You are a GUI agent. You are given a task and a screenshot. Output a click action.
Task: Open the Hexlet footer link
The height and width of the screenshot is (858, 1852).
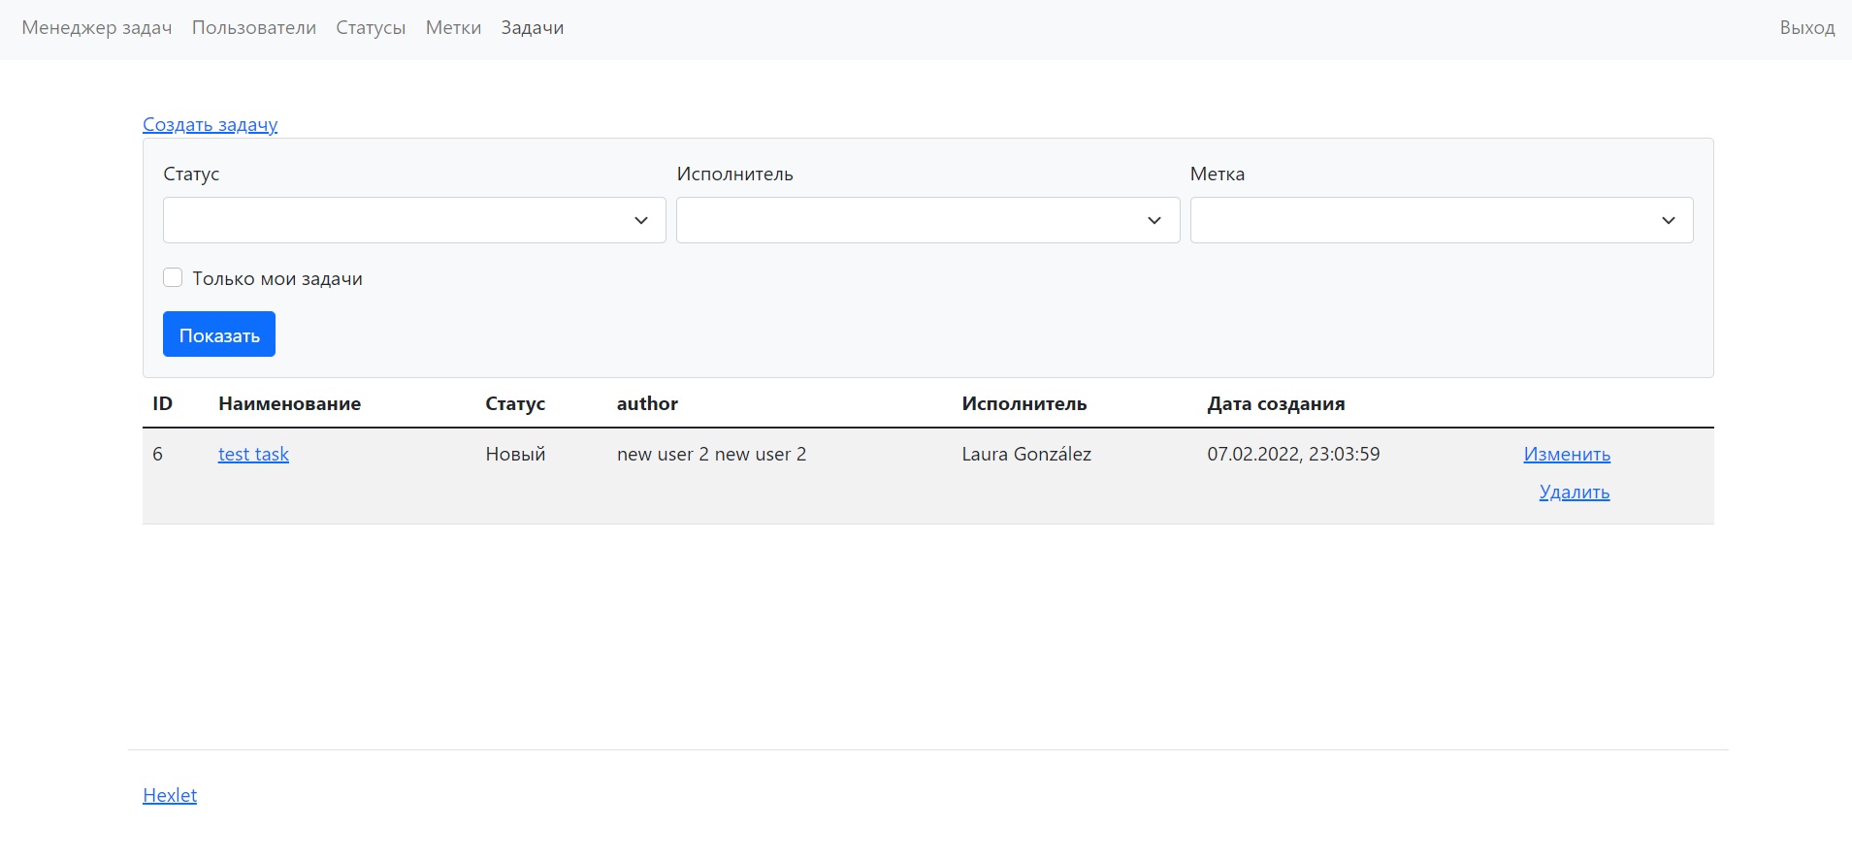coord(170,795)
